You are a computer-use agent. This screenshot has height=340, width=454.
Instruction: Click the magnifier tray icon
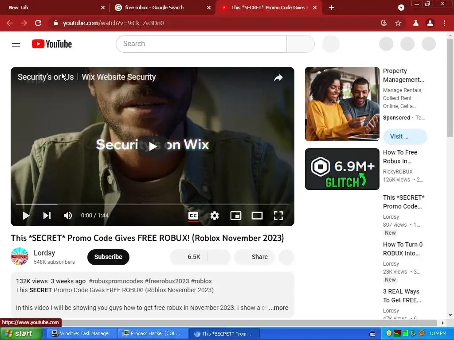[421, 333]
